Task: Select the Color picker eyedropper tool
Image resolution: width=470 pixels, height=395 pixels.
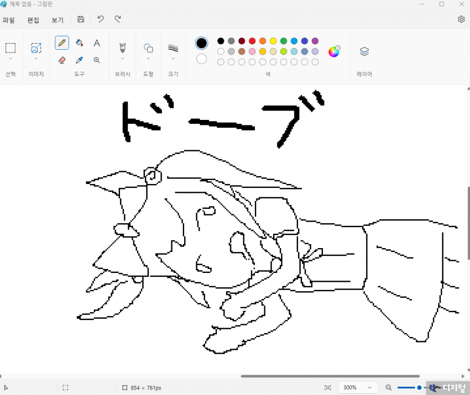Action: (80, 60)
